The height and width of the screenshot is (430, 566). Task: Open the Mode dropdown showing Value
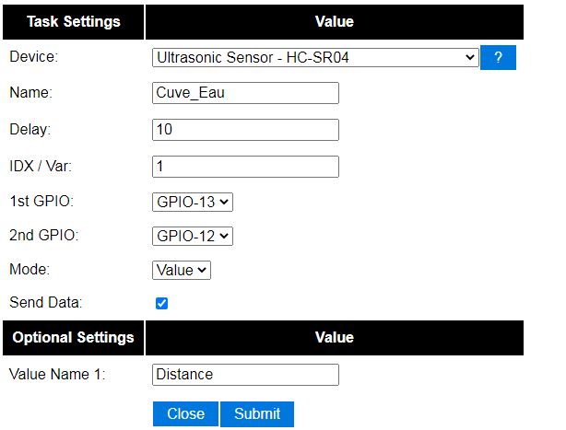[x=182, y=270]
